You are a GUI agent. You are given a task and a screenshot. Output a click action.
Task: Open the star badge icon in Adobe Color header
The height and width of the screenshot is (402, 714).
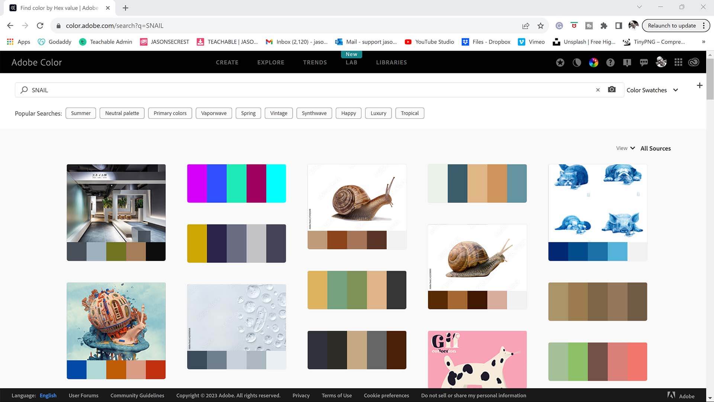point(560,63)
